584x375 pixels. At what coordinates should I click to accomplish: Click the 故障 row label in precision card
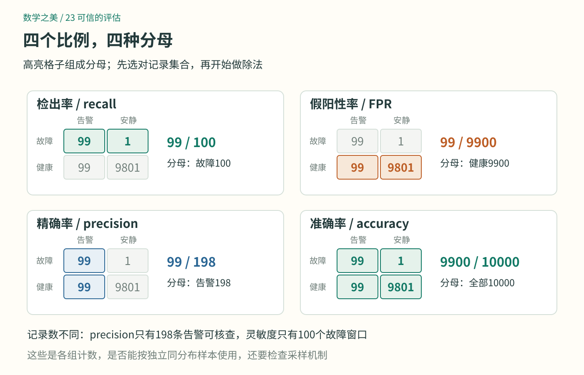(x=45, y=261)
